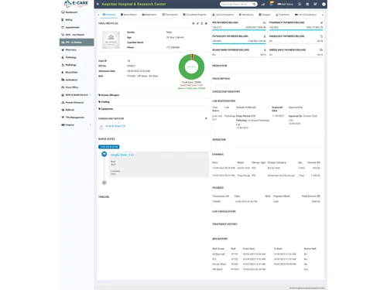Expand the Finance sidebar menu
This screenshot has width=387, height=290.
click(77, 125)
